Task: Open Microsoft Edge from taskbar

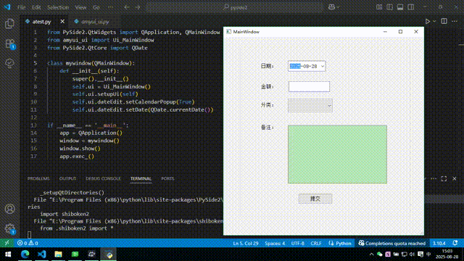Action: [x=25, y=254]
